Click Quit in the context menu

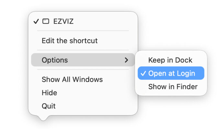tap(49, 106)
